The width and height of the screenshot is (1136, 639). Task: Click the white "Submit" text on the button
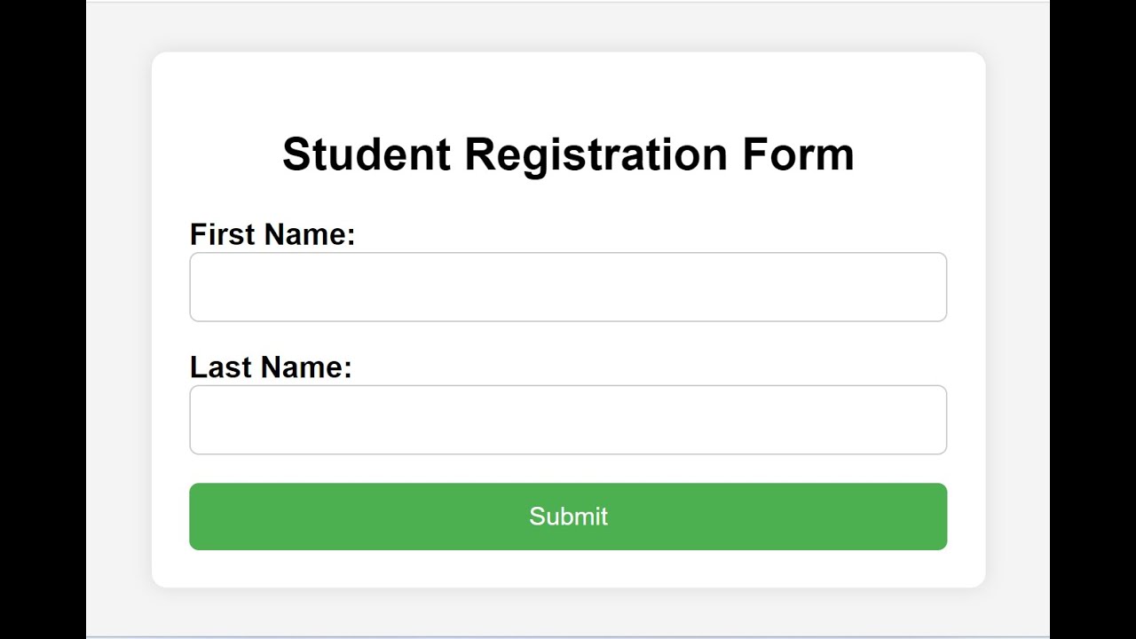coord(568,517)
